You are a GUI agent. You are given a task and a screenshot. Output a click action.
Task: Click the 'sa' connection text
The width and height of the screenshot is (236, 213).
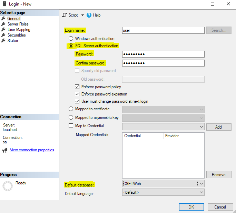5,142
